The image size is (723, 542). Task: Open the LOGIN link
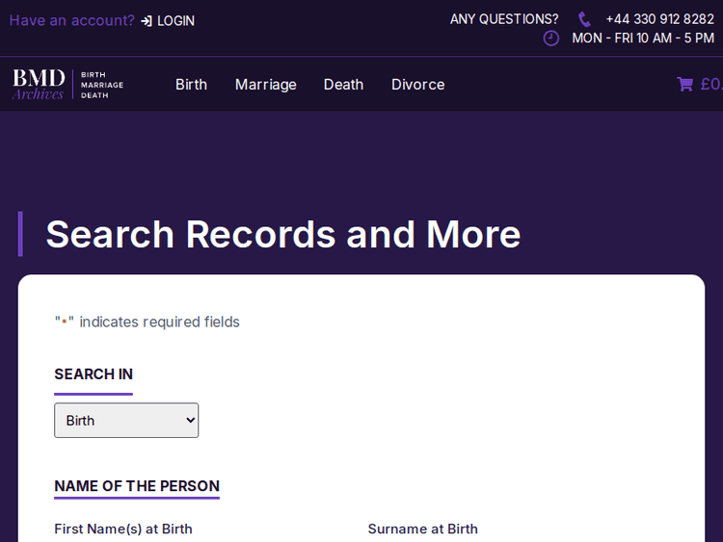pos(175,20)
